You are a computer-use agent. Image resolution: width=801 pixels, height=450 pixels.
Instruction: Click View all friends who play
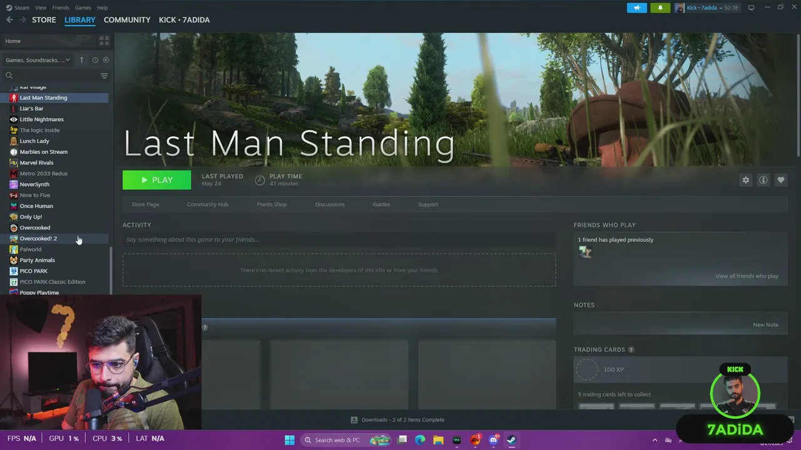747,276
